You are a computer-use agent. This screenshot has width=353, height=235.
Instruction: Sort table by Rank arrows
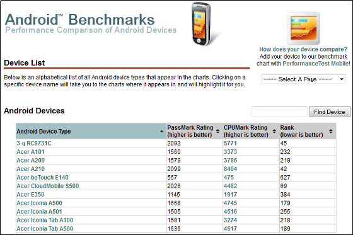point(331,131)
